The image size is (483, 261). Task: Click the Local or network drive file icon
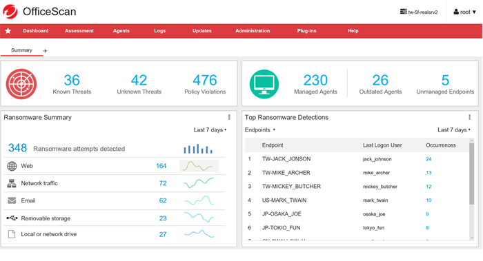(12, 234)
